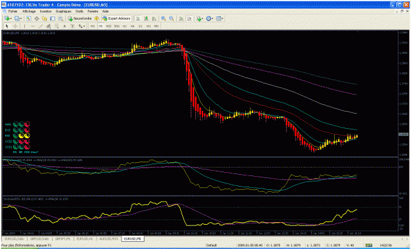The image size is (411, 249).
Task: Select the EURUSD,M5 chart tab
Action: [133, 238]
